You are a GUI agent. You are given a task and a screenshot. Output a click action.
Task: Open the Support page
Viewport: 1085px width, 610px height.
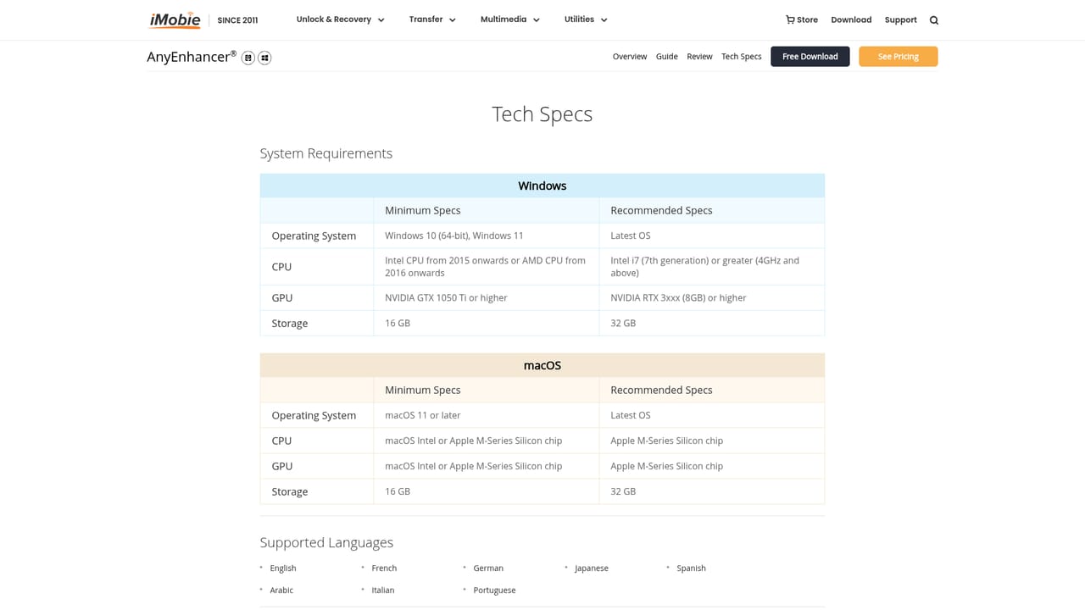point(900,19)
